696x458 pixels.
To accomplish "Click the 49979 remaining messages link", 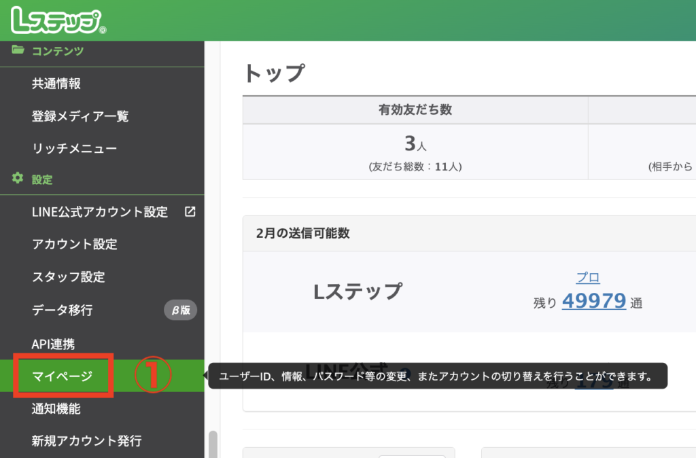I will tap(593, 301).
